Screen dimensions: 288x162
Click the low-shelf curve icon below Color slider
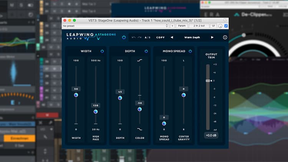pos(140,129)
